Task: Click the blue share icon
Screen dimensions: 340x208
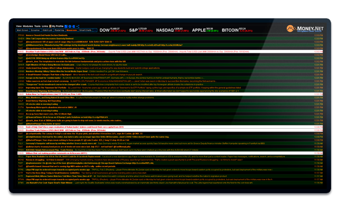Action: [78, 26]
